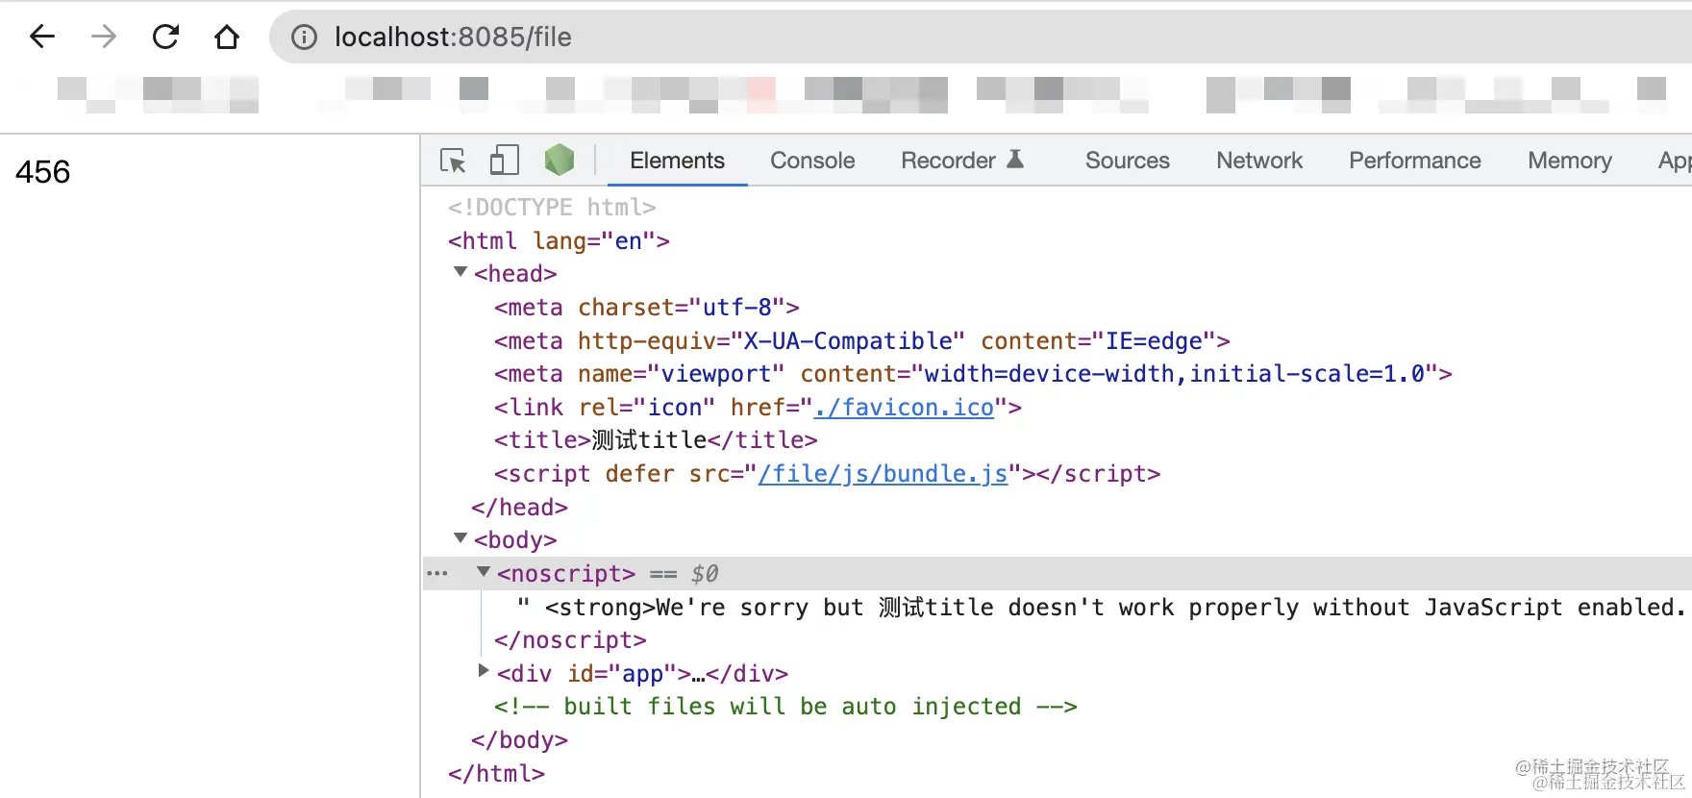
Task: Click the script defer tag name
Action: coord(548,474)
